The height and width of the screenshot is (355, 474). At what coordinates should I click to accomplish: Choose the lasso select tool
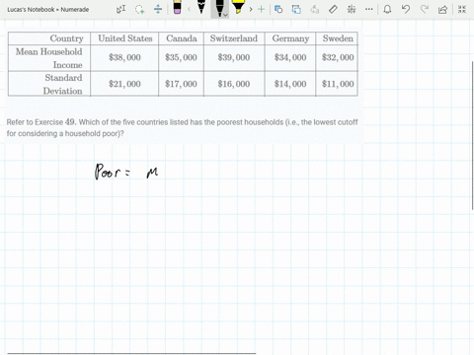(140, 9)
